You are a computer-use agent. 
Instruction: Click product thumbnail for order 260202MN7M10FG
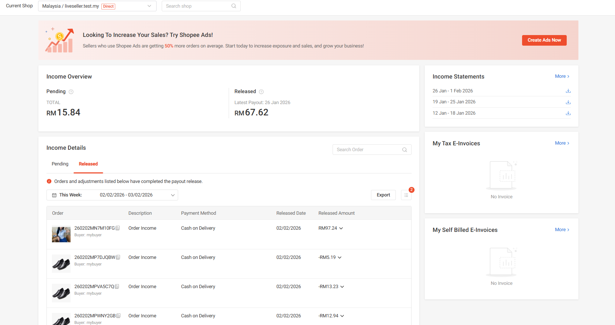point(61,234)
